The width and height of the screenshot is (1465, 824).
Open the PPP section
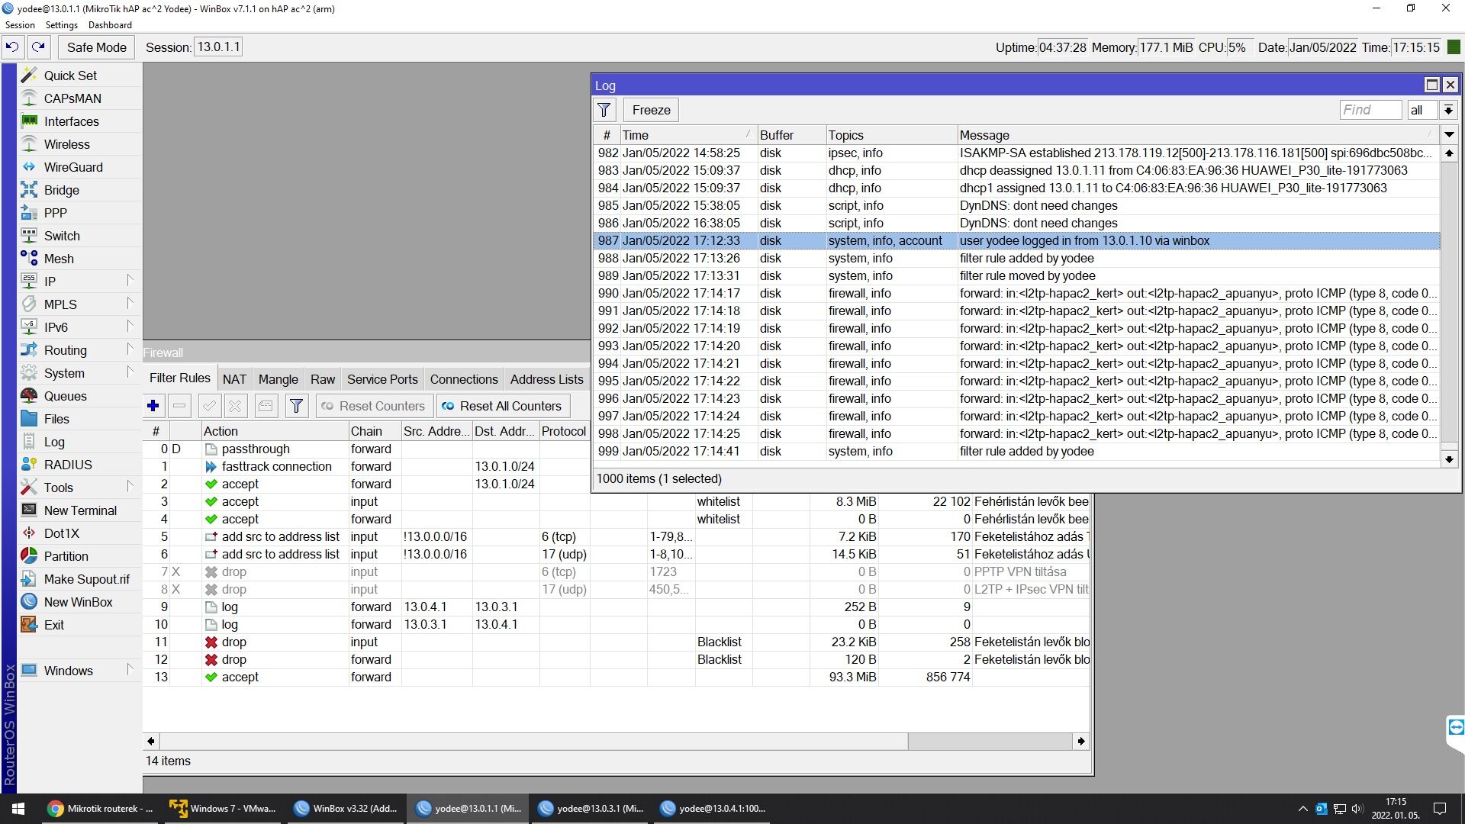[x=55, y=213]
